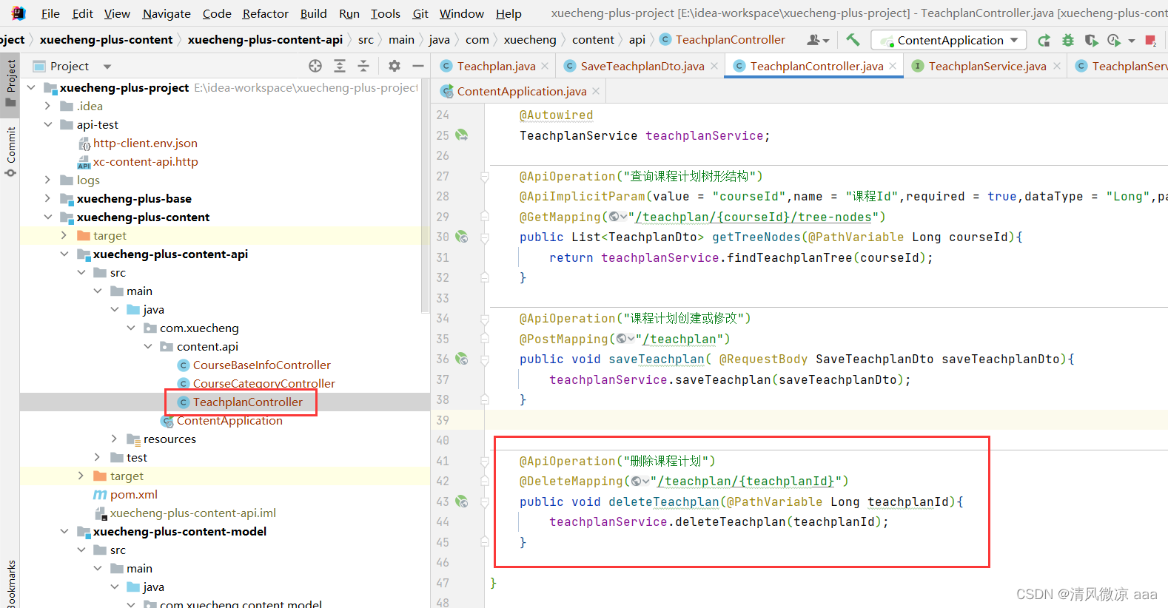
Task: Close the SaveTeachplanDto.java tab
Action: coord(714,66)
